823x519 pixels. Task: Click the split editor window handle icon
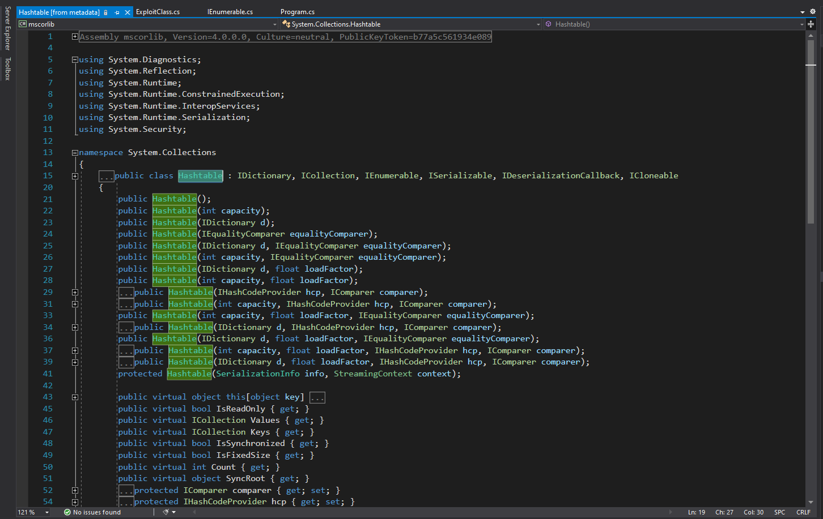811,24
